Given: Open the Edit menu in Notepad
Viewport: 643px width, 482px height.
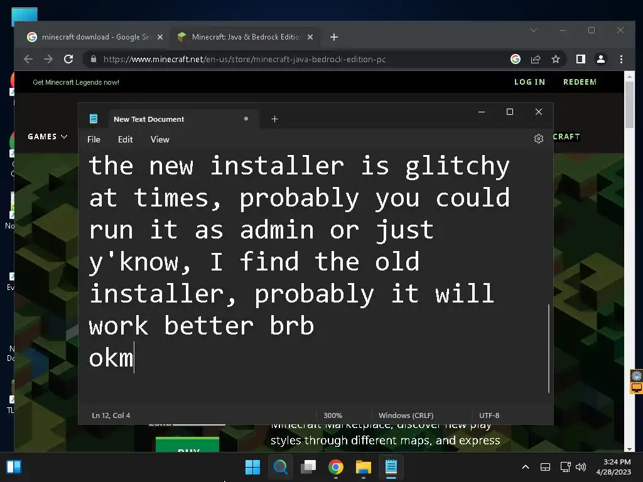Looking at the screenshot, I should [125, 139].
